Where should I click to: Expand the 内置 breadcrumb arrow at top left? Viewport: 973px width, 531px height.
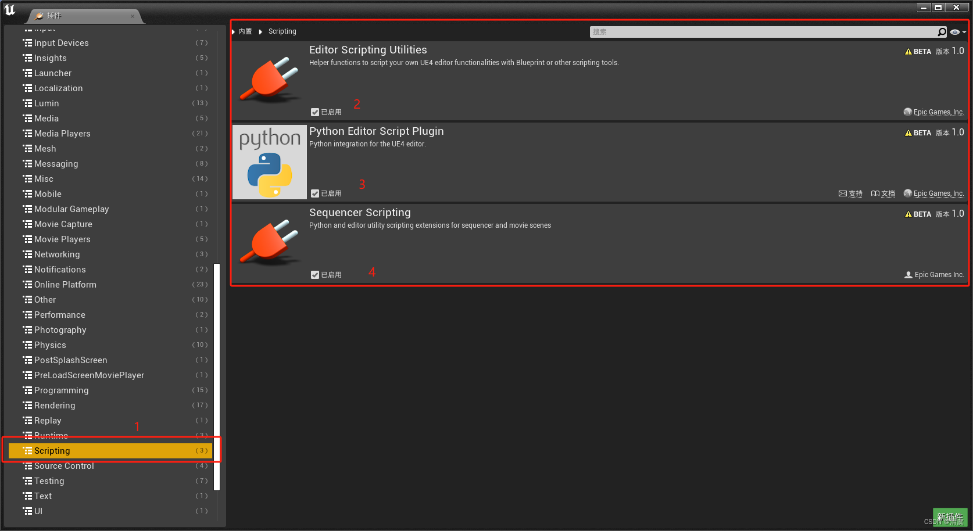tap(233, 31)
